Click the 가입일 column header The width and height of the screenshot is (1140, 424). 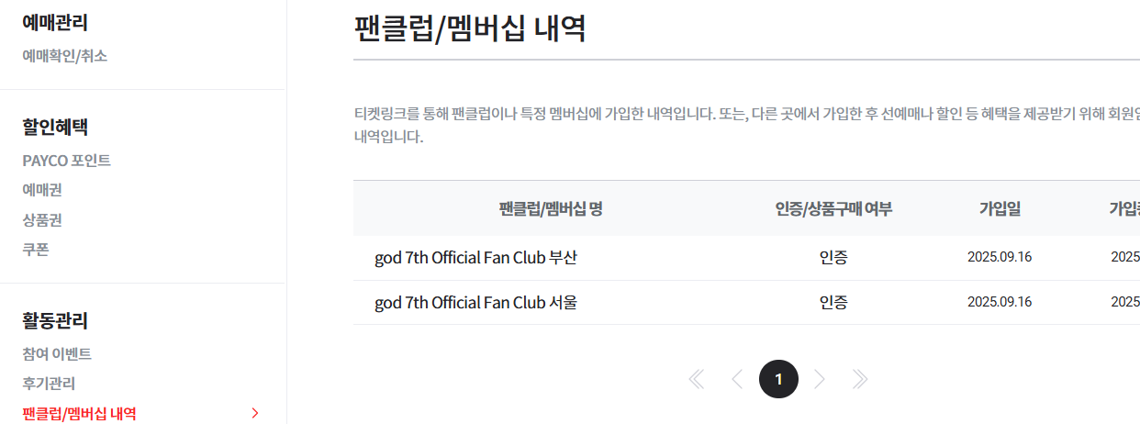(x=1000, y=209)
